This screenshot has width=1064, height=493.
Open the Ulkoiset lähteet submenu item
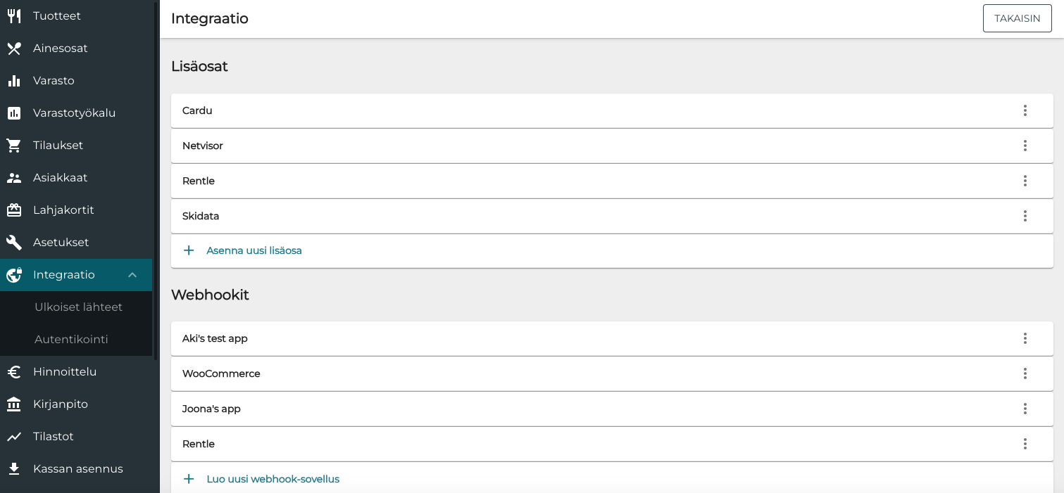(78, 307)
